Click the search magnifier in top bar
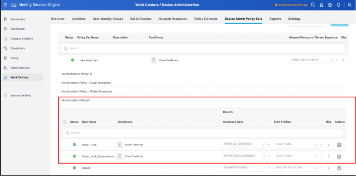This screenshot has height=176, width=356. tap(313, 5)
